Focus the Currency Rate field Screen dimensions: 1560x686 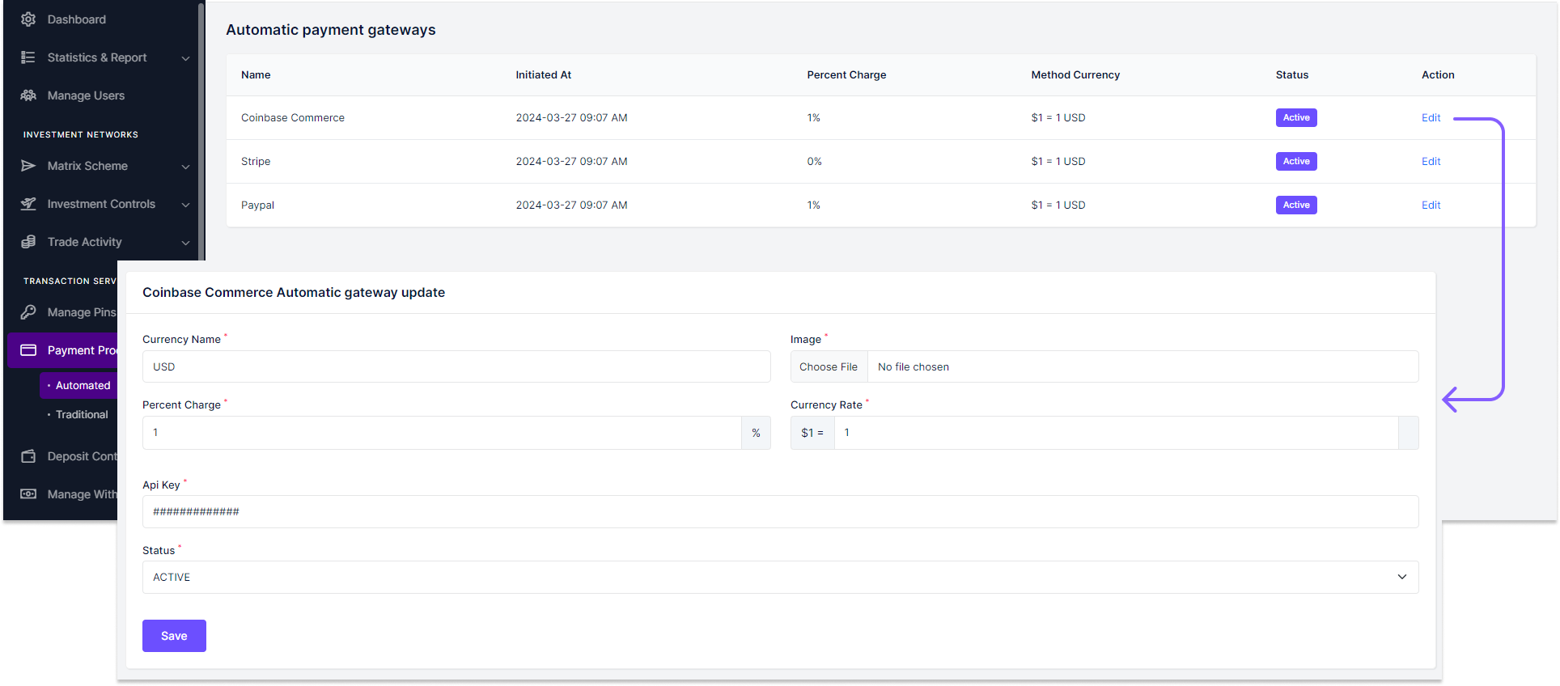click(1116, 433)
